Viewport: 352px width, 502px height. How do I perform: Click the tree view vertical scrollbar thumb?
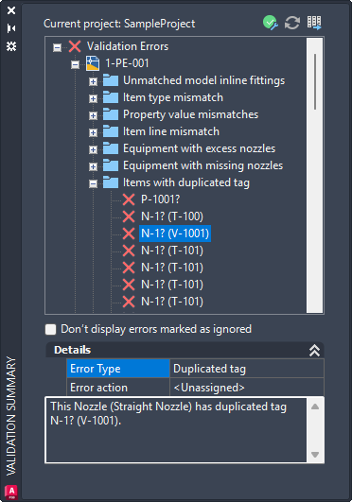(315, 81)
